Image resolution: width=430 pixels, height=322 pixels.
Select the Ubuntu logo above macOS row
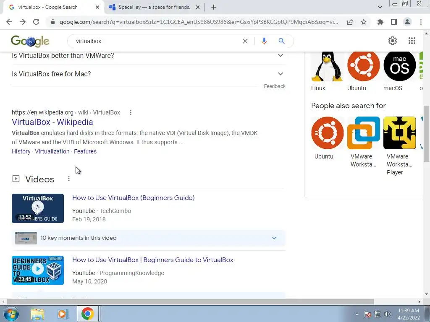[x=363, y=66]
